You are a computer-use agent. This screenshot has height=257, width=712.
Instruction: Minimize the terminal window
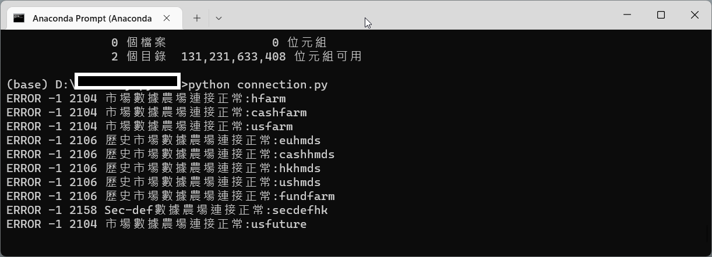tap(627, 15)
